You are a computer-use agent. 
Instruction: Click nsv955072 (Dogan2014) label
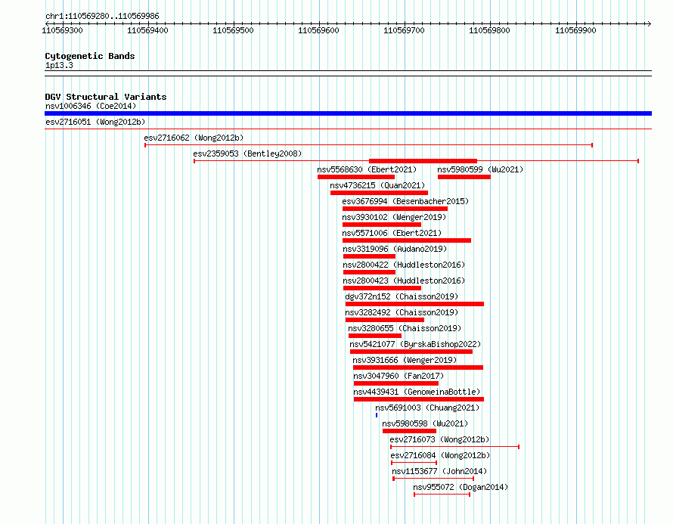tap(461, 487)
